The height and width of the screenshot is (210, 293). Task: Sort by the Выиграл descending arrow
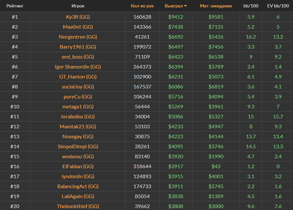[185, 6]
